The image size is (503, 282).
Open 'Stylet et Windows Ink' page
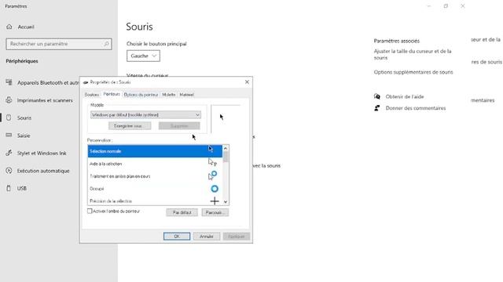pyautogui.click(x=42, y=154)
